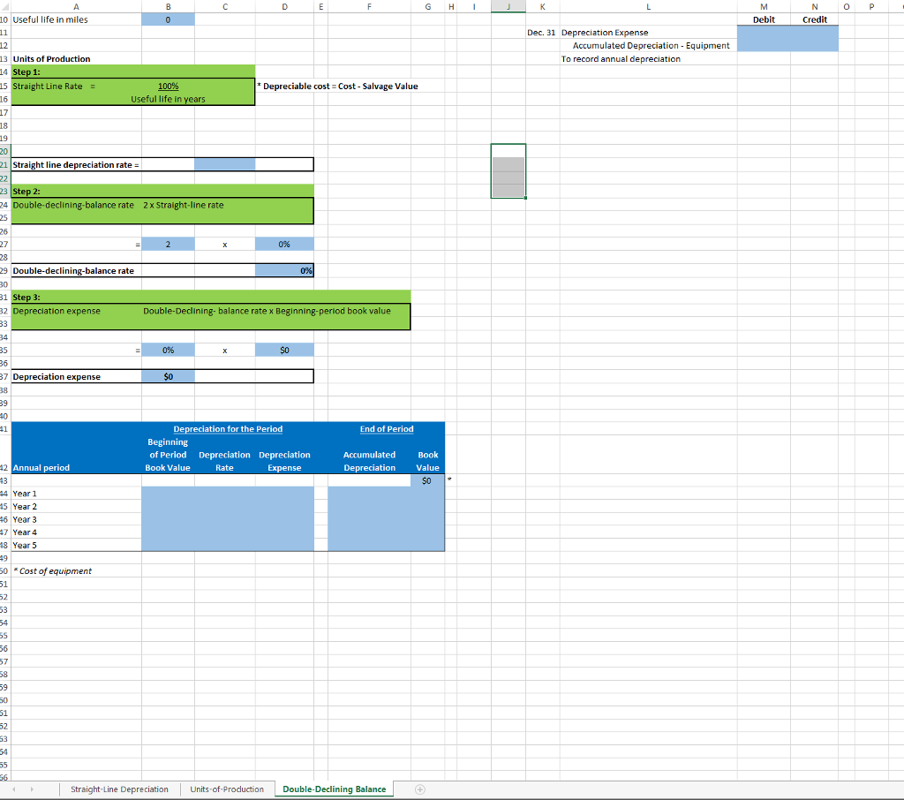Click the cell containing multiplier 2

169,244
